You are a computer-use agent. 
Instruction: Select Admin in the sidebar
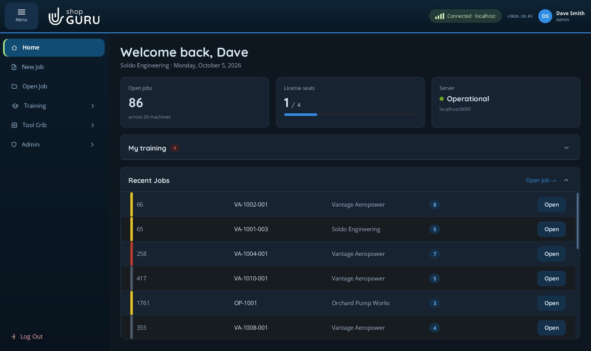54,144
